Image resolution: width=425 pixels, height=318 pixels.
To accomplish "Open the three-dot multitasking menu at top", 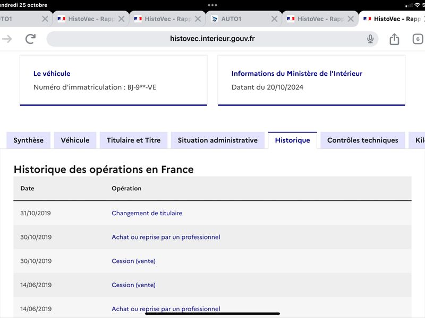I will [x=212, y=5].
